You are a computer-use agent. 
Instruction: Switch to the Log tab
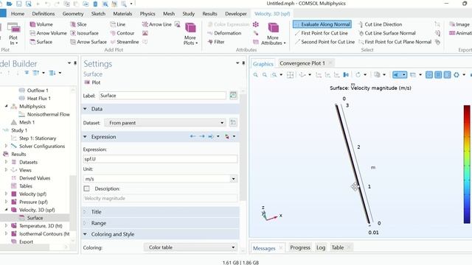coord(321,247)
